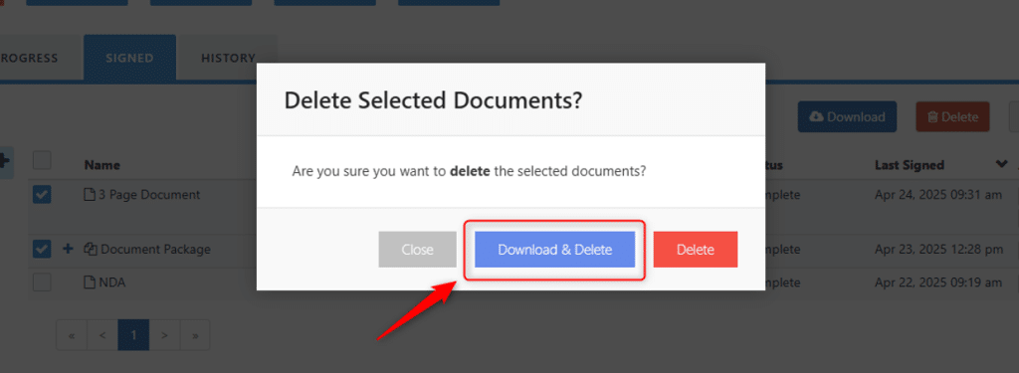Select the Signed tab
Screen dimensions: 1019x373
pyautogui.click(x=130, y=58)
